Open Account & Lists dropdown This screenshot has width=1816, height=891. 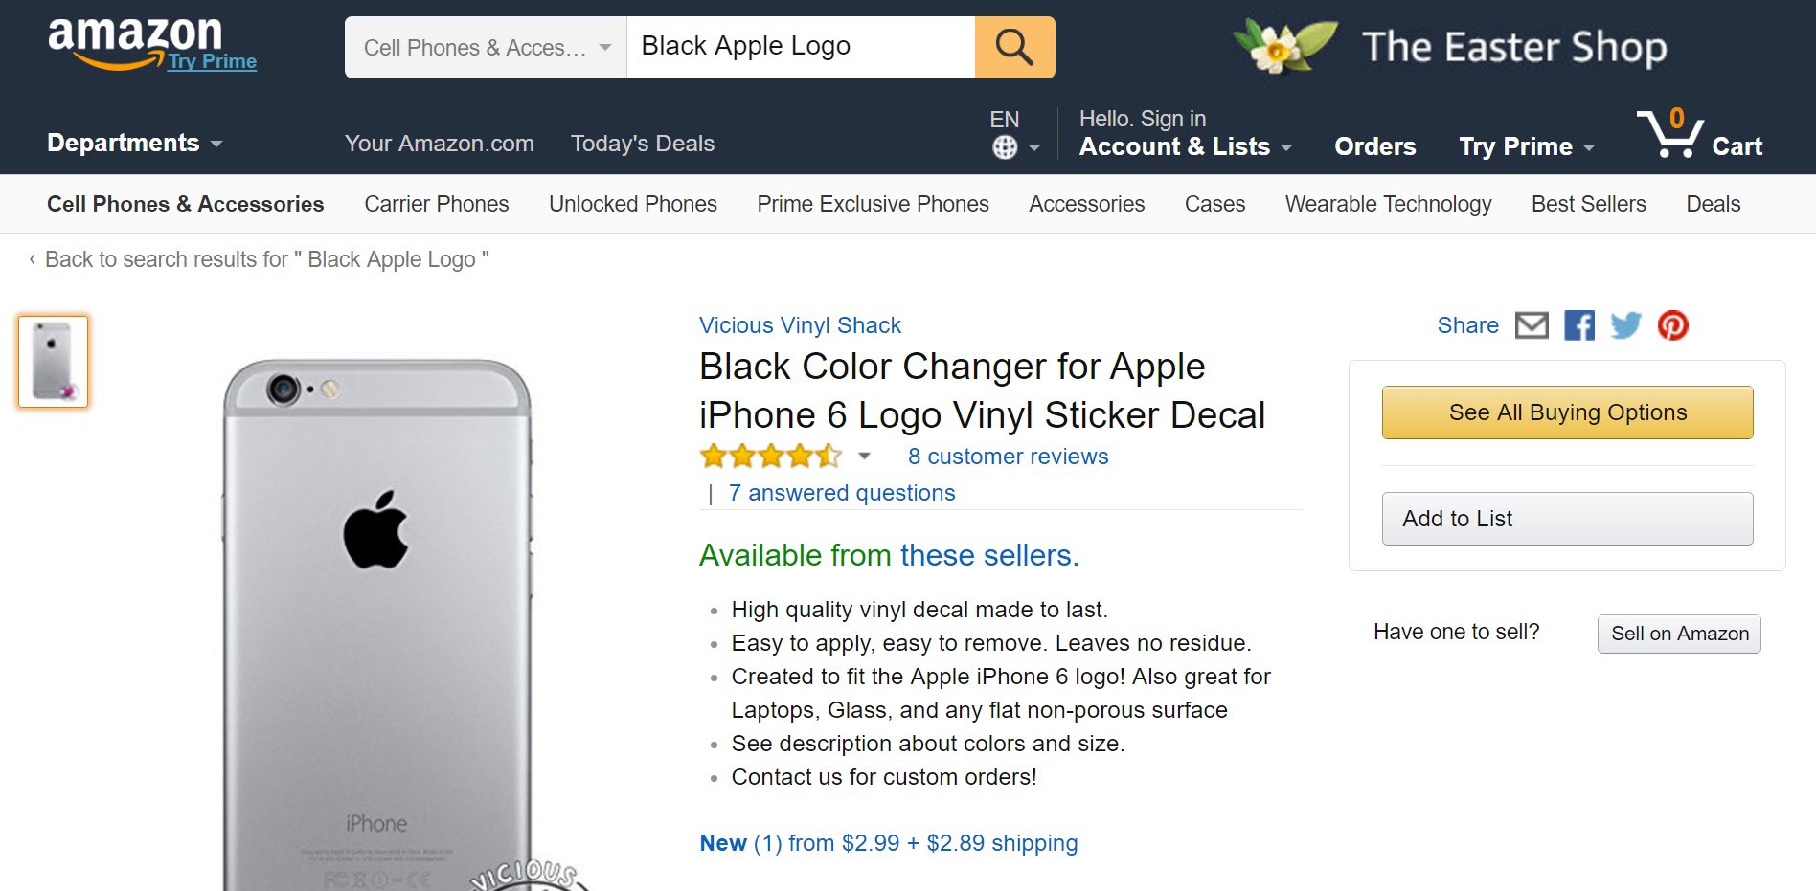(x=1185, y=146)
